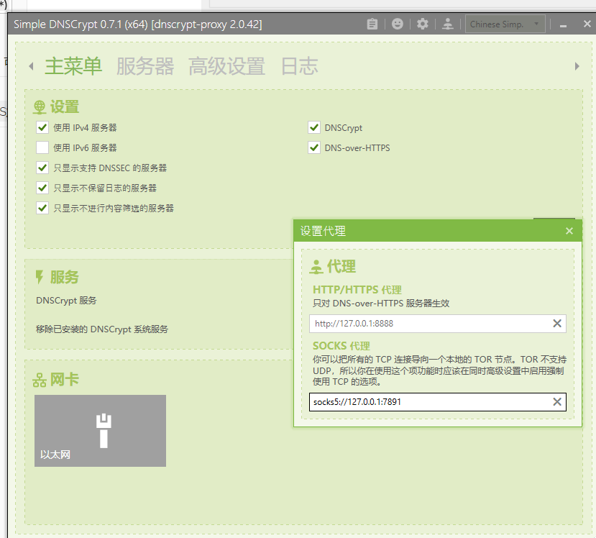The height and width of the screenshot is (538, 596).
Task: Open the 高级设置 tab
Action: [226, 66]
